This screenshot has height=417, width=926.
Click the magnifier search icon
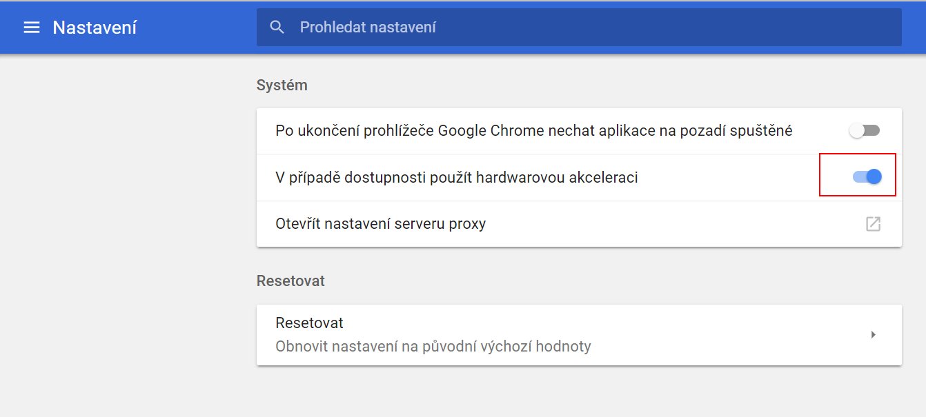point(277,28)
